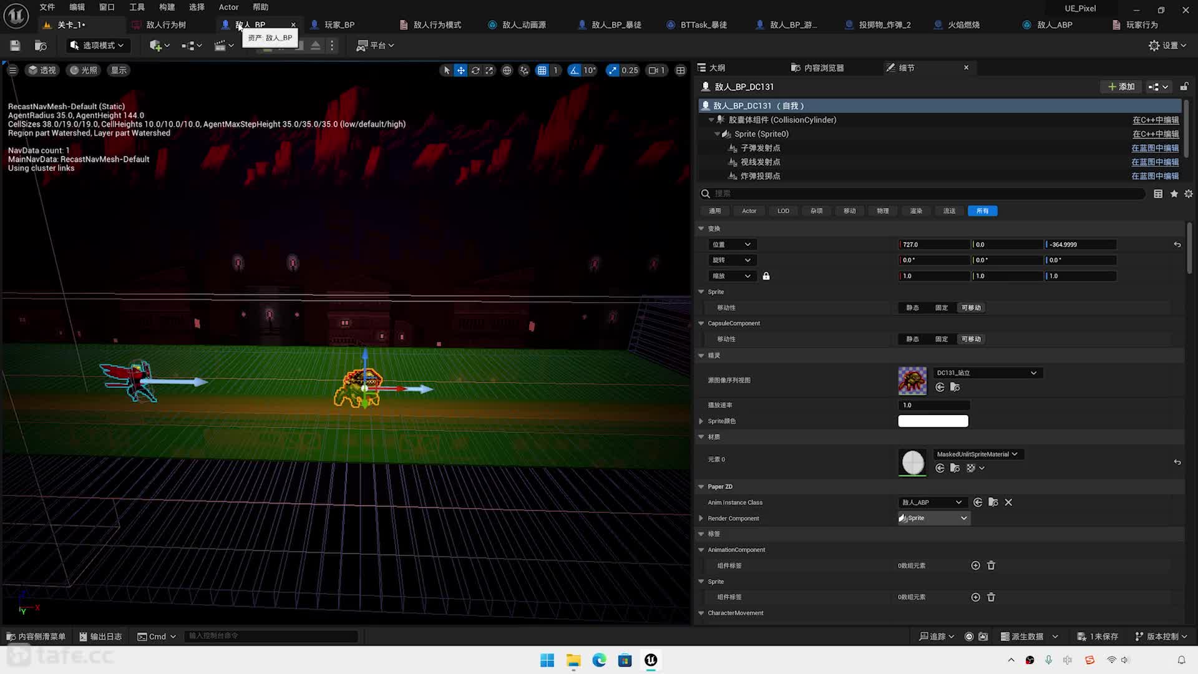The width and height of the screenshot is (1198, 674).
Task: Select the 物理 details filter tab
Action: pos(882,211)
